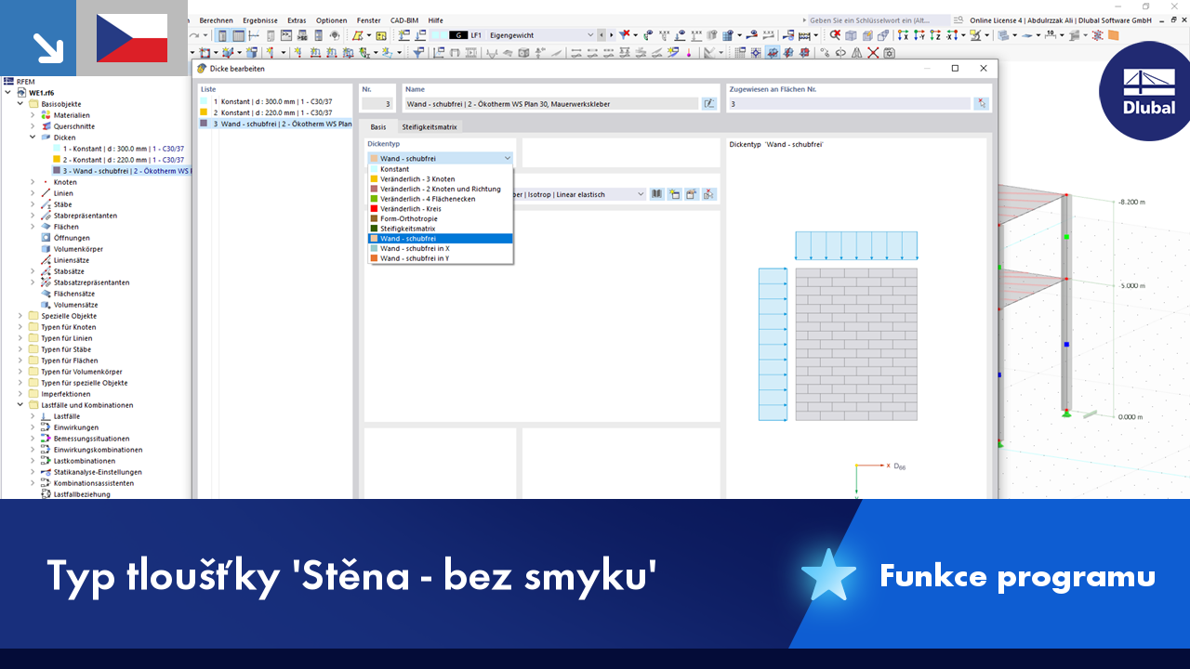Image resolution: width=1190 pixels, height=669 pixels.
Task: Click the undo arrow in the toolbar
Action: click(192, 34)
